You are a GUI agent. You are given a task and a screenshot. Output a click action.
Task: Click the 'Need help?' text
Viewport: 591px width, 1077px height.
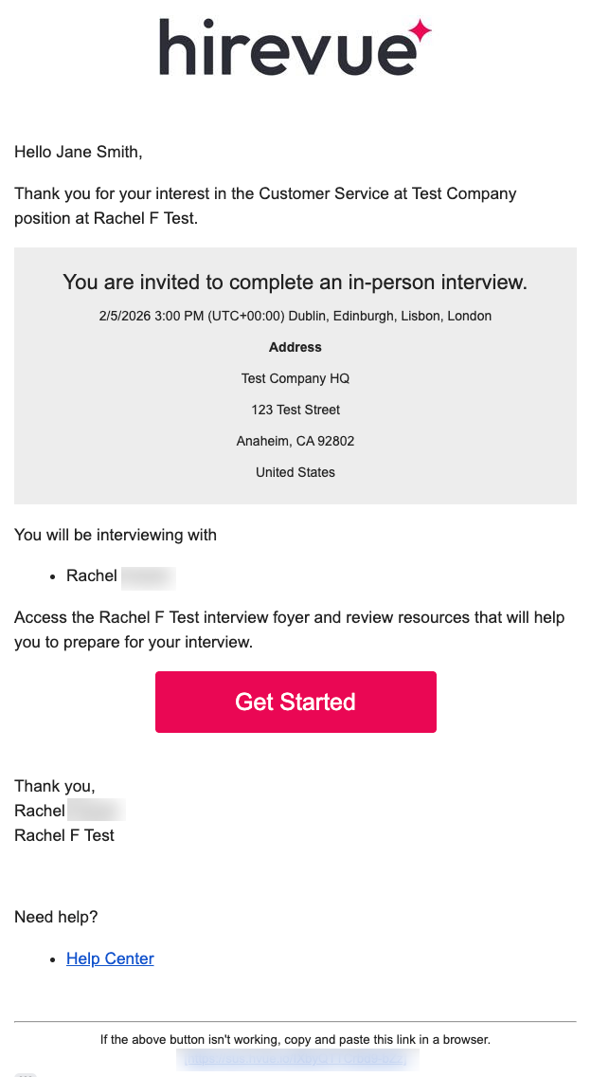pos(56,917)
